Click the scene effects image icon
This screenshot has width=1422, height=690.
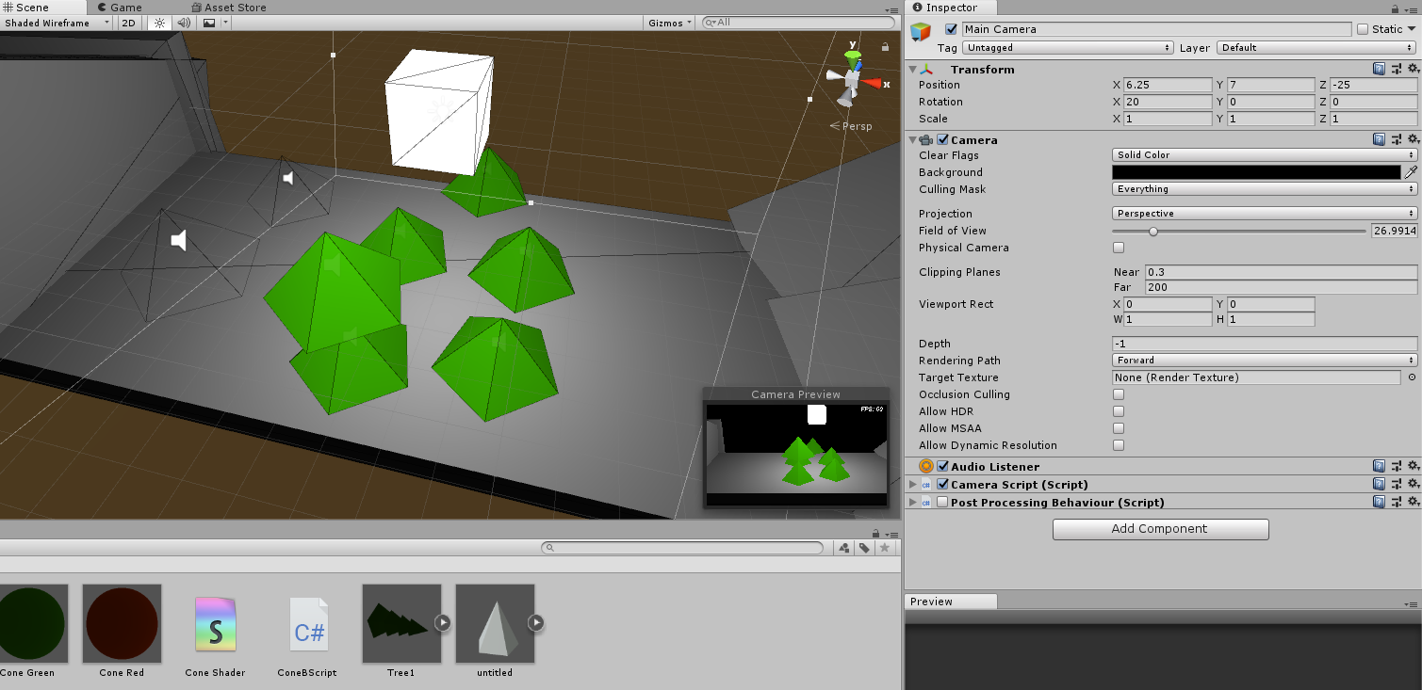click(x=209, y=23)
